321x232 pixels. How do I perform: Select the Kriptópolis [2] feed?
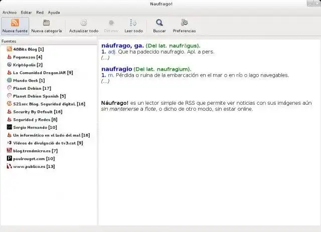pos(28,65)
